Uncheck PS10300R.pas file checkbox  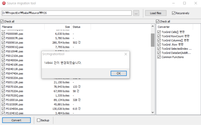(x=3, y=104)
